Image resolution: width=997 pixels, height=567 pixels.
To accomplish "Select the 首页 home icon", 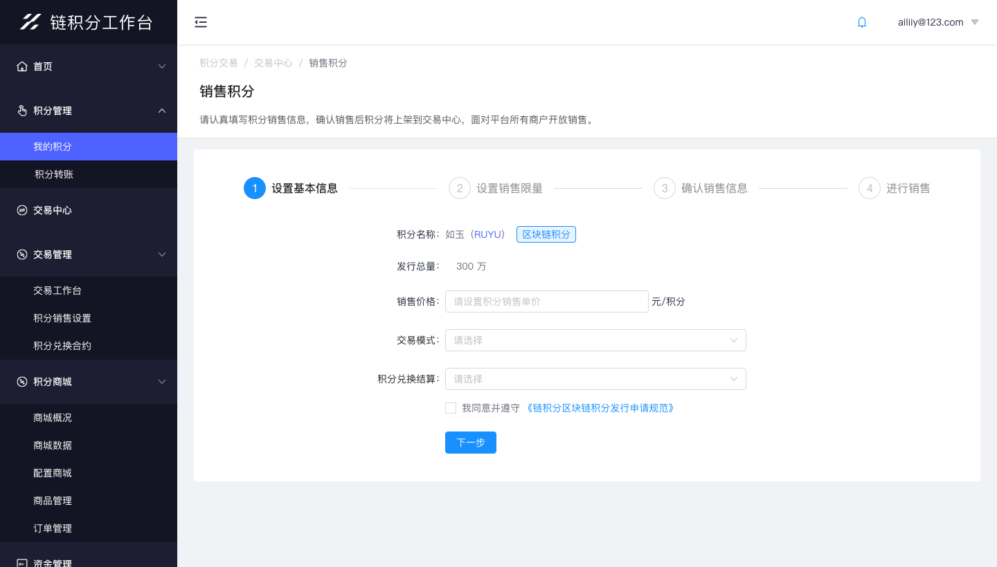I will pos(23,66).
